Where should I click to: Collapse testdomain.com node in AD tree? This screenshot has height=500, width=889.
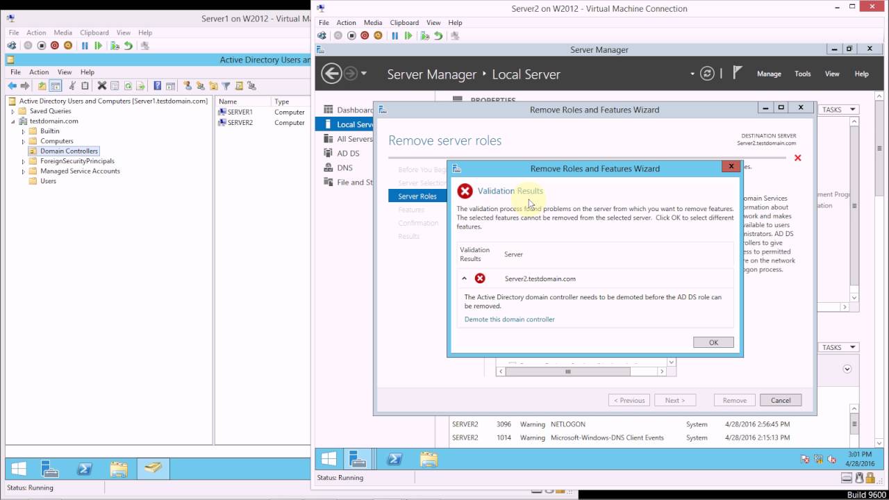(x=13, y=121)
